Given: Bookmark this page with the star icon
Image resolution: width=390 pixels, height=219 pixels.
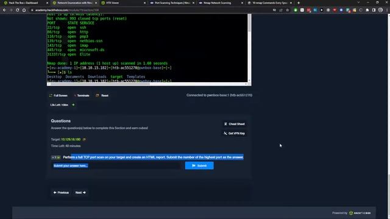Looking at the screenshot, I should (287, 10).
